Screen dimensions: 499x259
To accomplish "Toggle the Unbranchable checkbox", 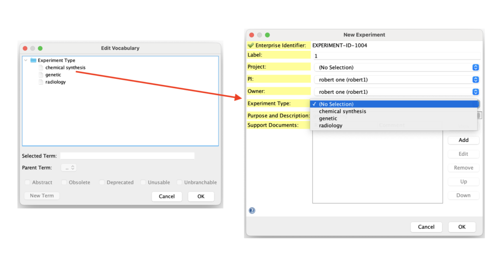I will (179, 182).
